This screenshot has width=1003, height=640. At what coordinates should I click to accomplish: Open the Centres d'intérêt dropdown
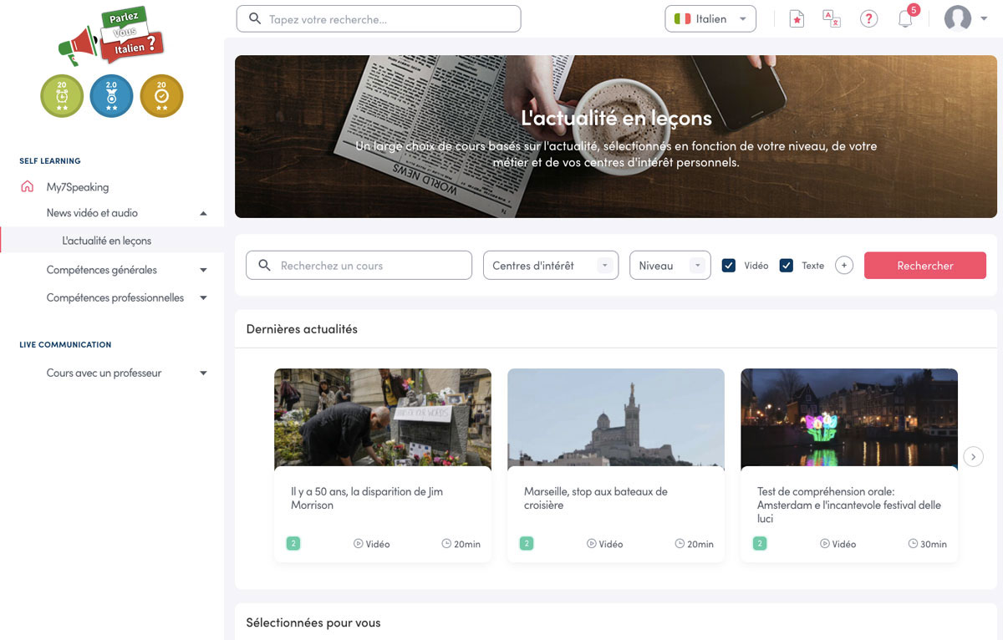point(551,266)
